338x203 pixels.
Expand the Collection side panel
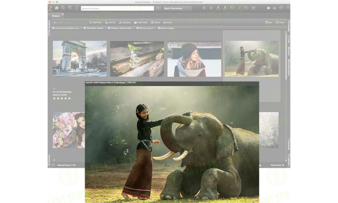[x=289, y=160]
